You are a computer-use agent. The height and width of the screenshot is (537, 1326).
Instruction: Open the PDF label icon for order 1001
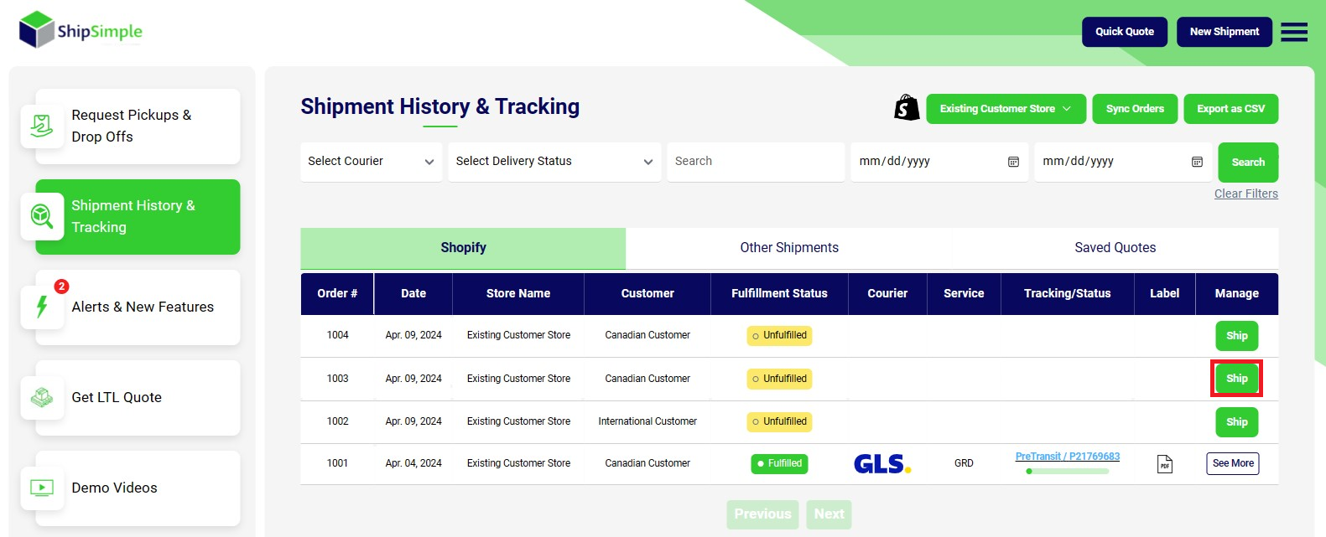[x=1165, y=464]
